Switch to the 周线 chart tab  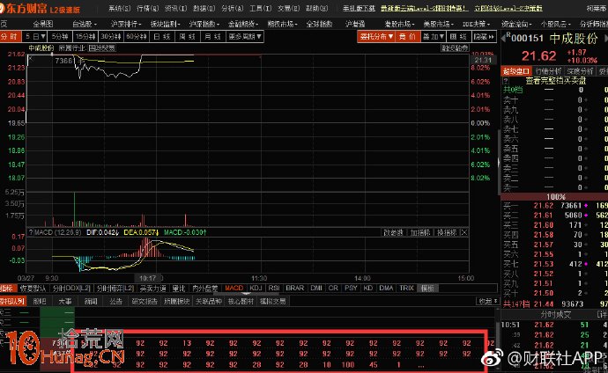coord(188,36)
